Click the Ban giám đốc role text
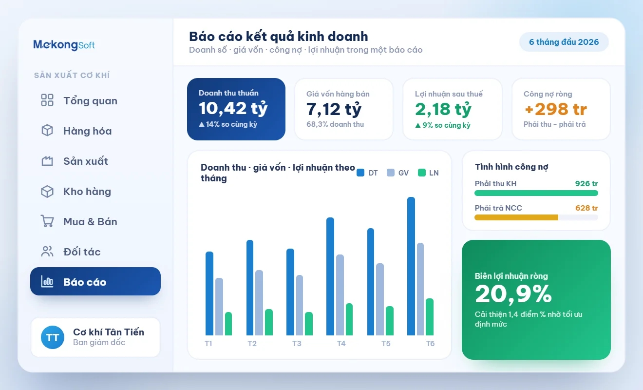 point(99,342)
